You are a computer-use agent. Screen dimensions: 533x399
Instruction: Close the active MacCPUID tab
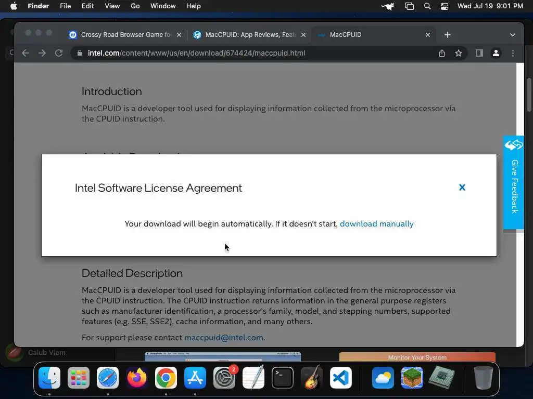coord(428,35)
